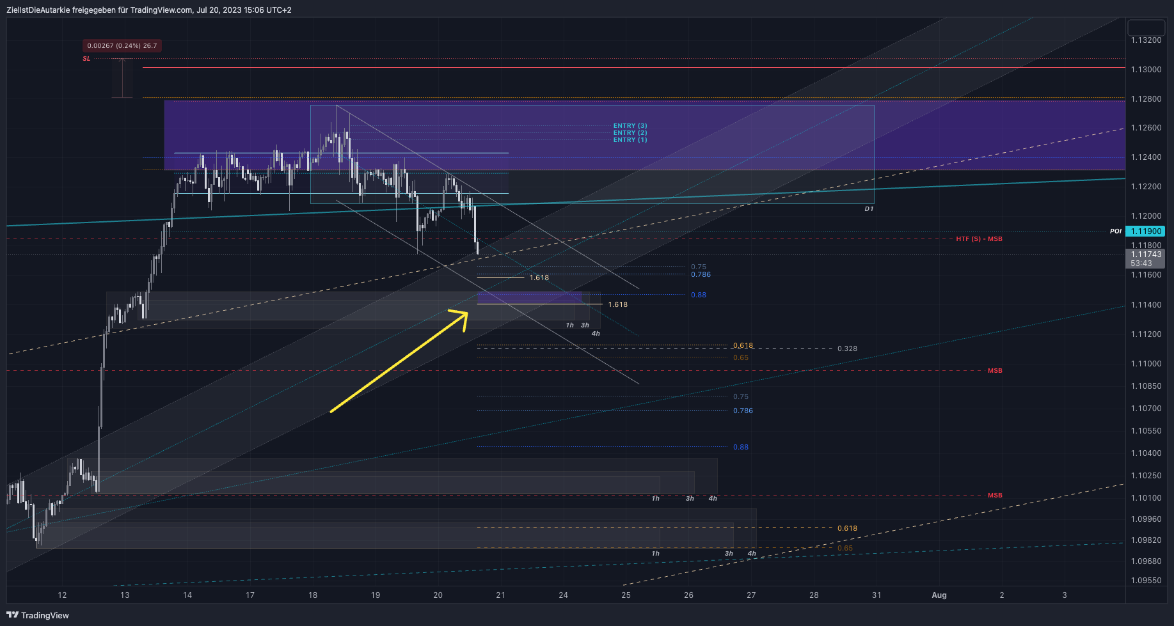Click the 0.328 Fibonacci level label

coord(847,348)
